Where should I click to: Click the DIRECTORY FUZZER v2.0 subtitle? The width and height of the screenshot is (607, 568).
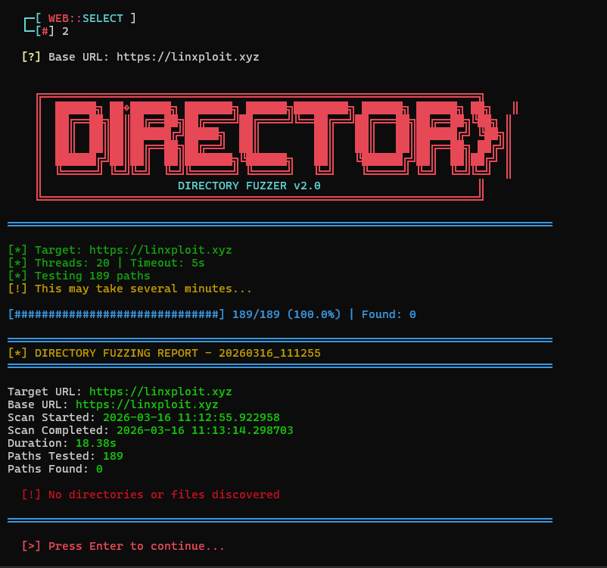click(x=248, y=186)
